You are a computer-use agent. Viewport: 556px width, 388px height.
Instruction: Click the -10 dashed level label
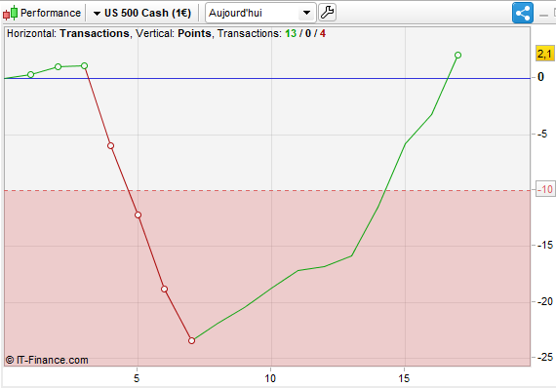[x=545, y=189]
